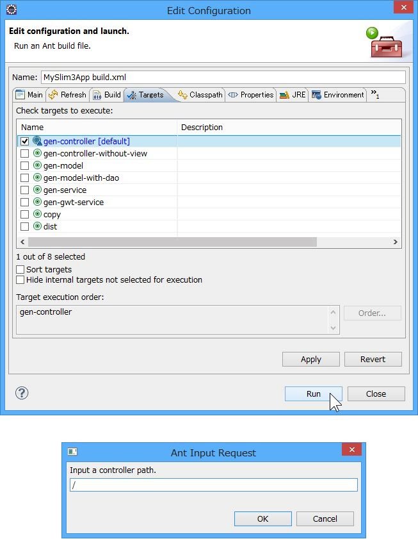The width and height of the screenshot is (418, 539).
Task: Click the gen-model target icon
Action: tap(37, 165)
